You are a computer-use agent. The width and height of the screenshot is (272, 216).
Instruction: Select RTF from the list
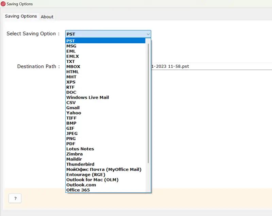(x=105, y=87)
